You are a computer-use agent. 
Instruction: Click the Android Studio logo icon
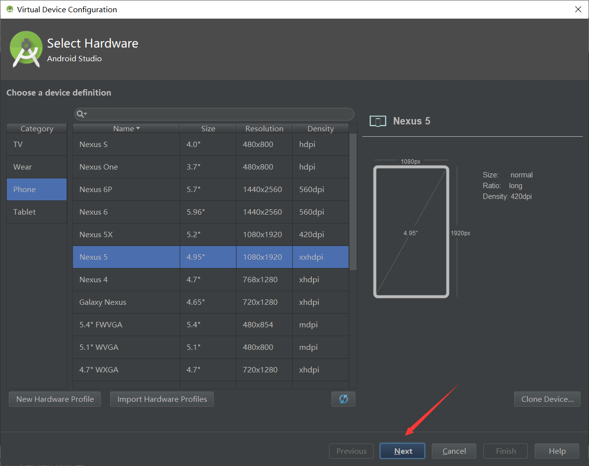[26, 49]
